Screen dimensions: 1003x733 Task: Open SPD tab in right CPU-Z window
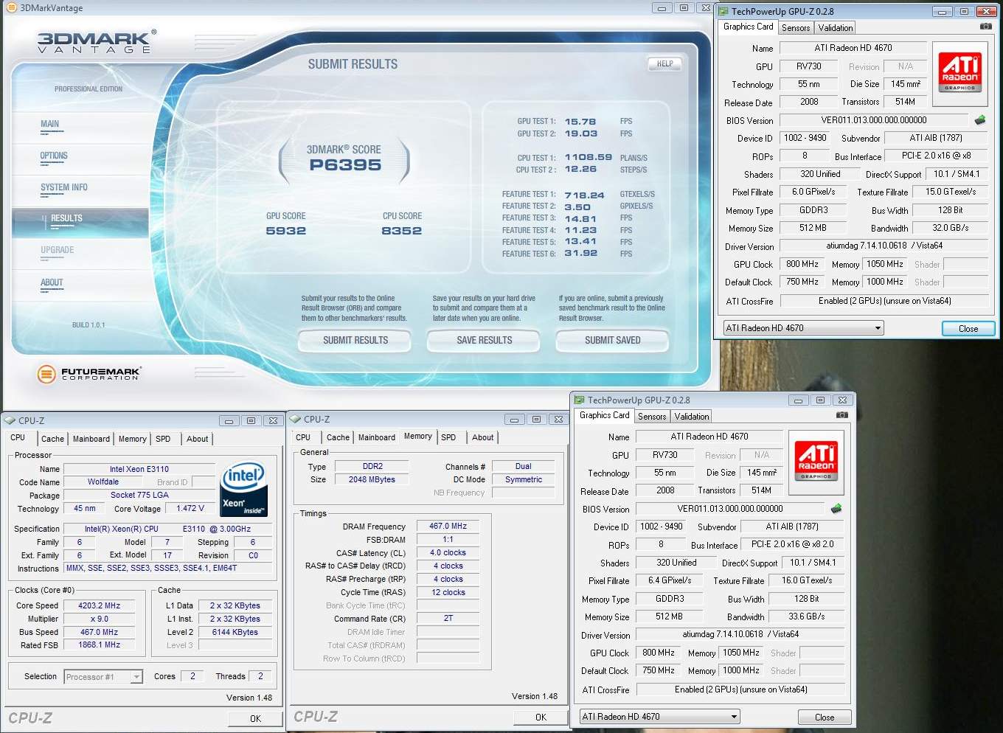click(448, 437)
